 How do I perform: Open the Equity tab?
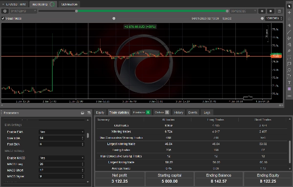100,112
